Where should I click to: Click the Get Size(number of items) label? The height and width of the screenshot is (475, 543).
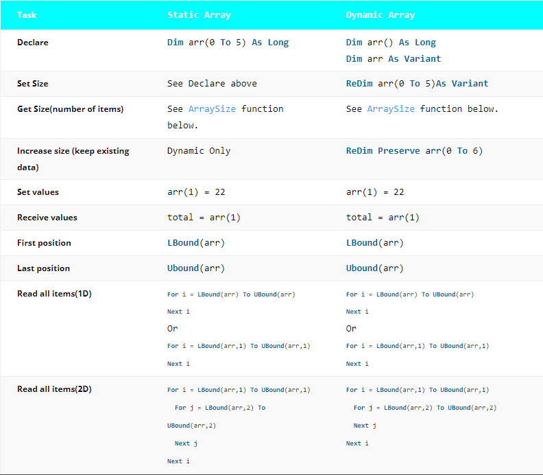pos(71,109)
